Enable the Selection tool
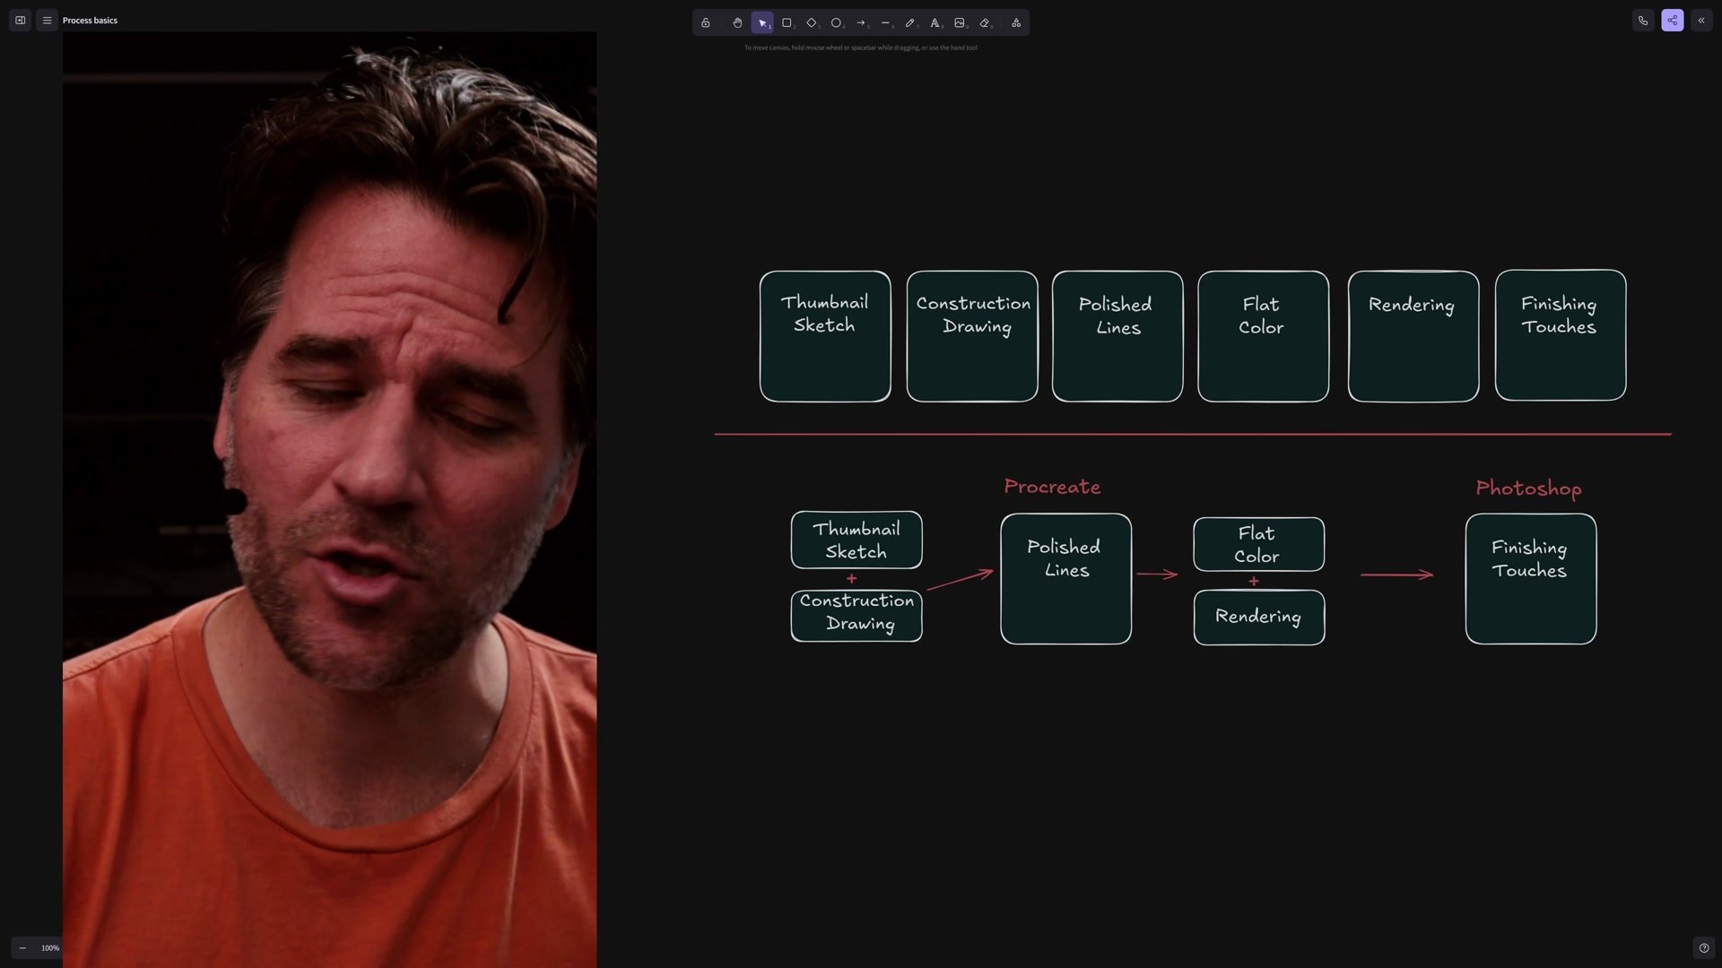The height and width of the screenshot is (968, 1722). pos(763,22)
